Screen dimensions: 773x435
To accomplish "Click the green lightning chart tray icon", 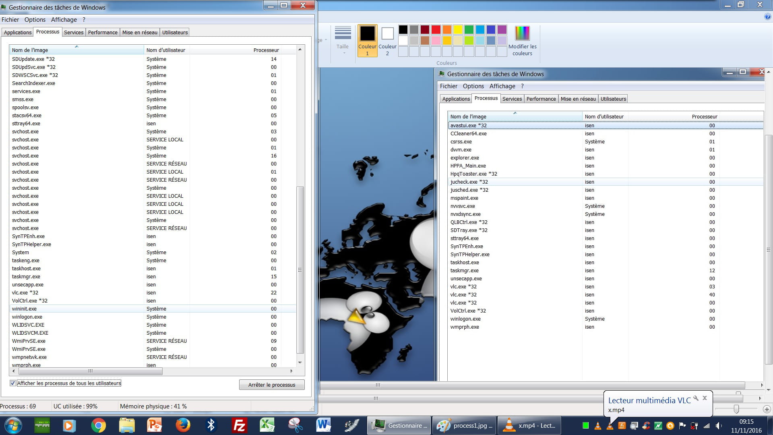I will pyautogui.click(x=658, y=425).
